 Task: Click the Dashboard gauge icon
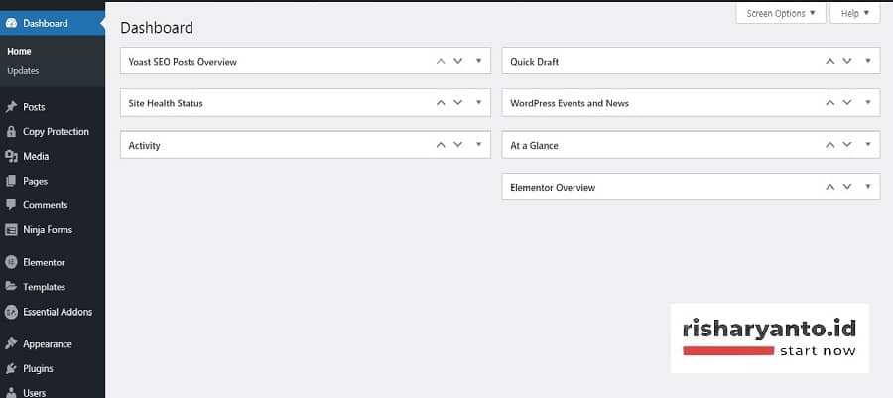[11, 24]
